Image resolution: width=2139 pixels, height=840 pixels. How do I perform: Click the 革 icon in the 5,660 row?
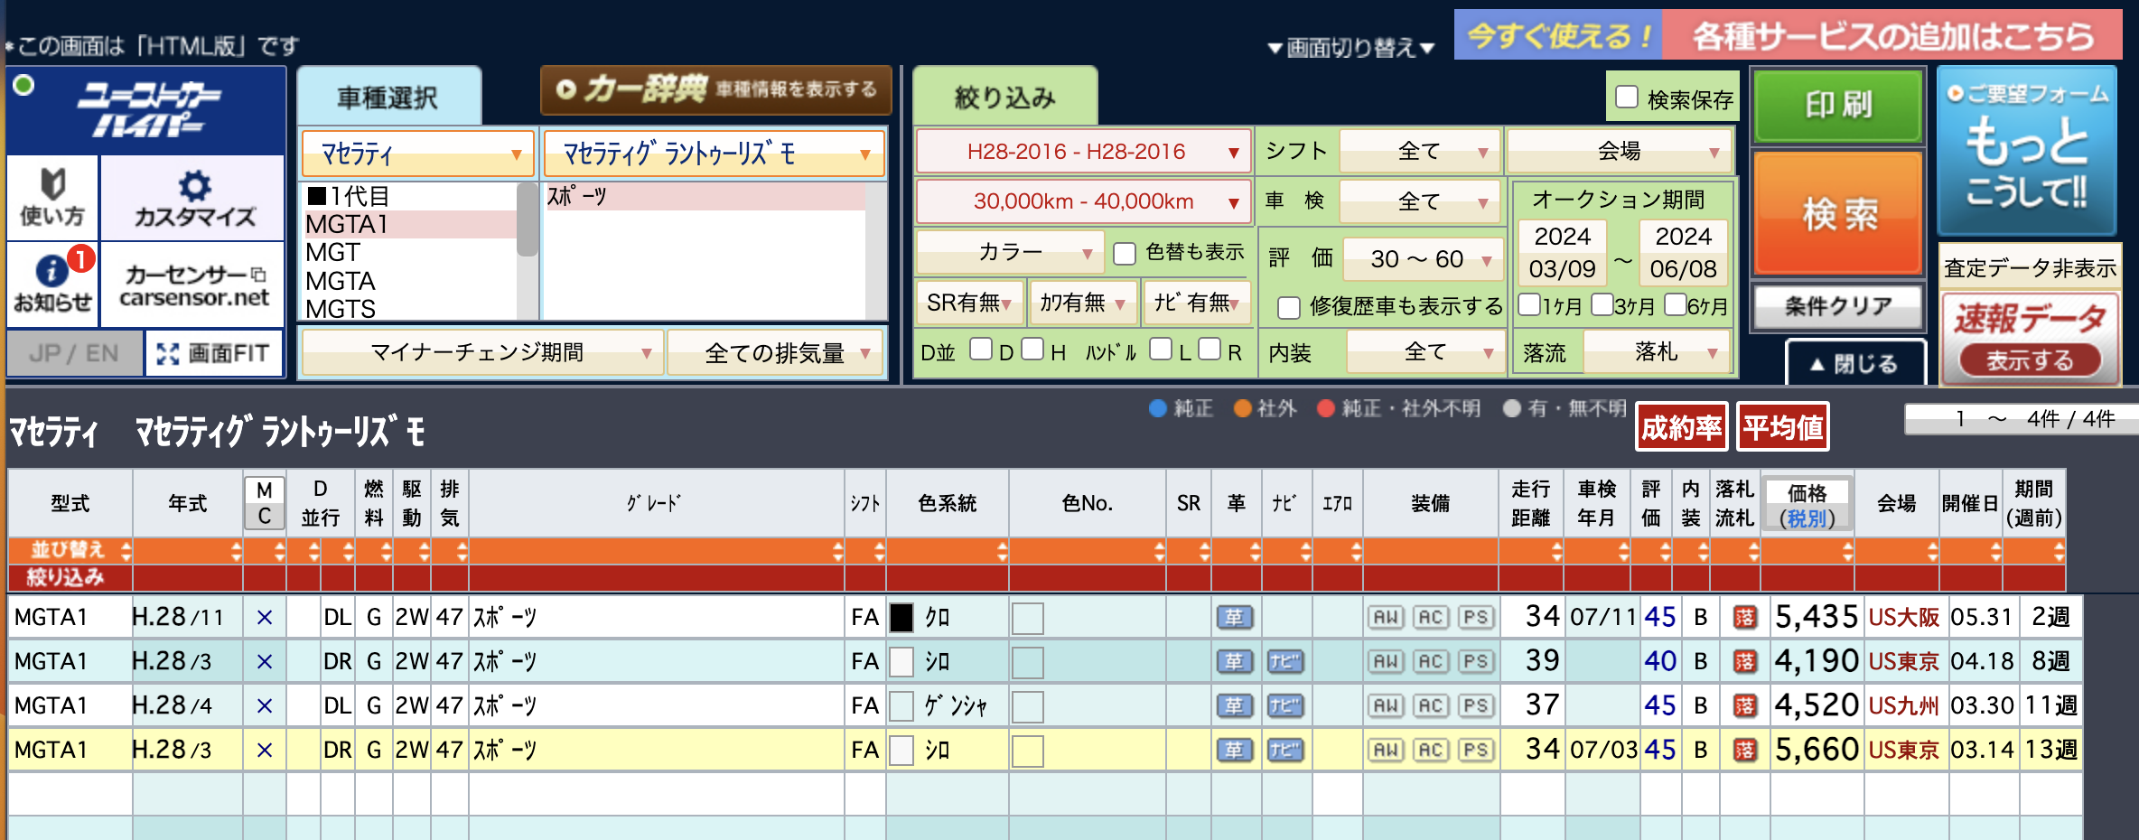click(1234, 750)
